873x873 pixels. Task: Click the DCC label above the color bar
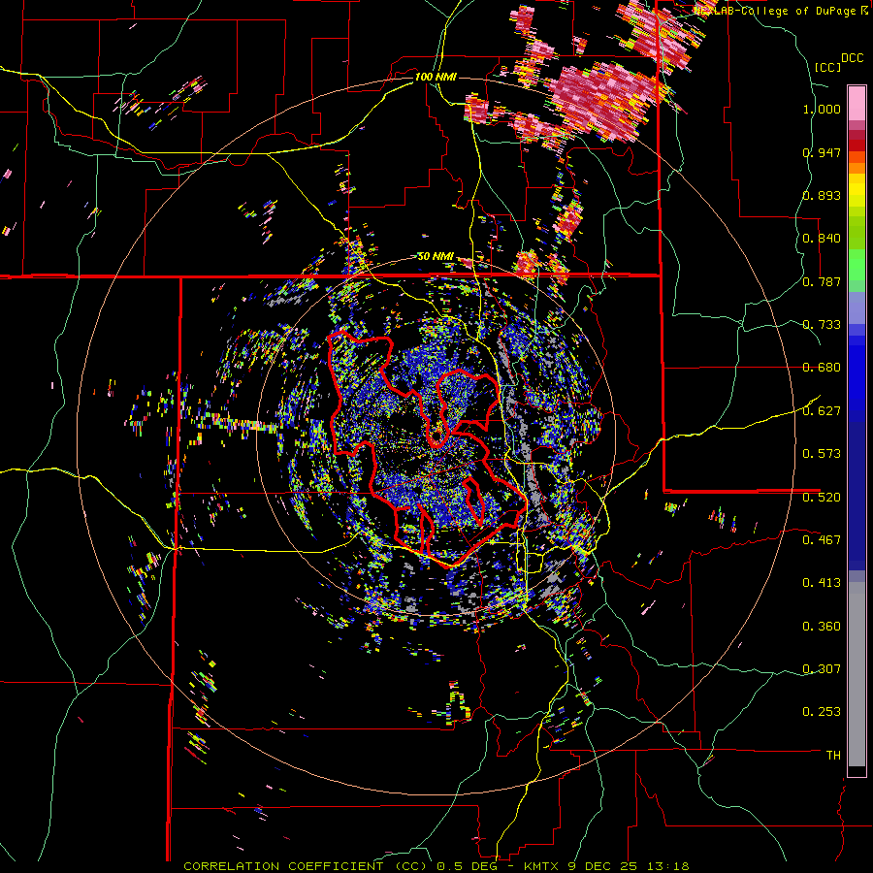tap(853, 58)
